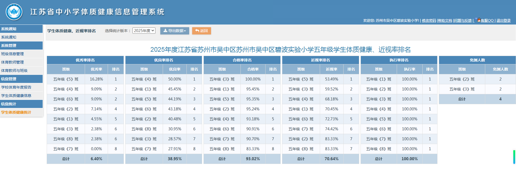
Task: Click the QQ penguin customer service icon
Action: click(x=479, y=20)
